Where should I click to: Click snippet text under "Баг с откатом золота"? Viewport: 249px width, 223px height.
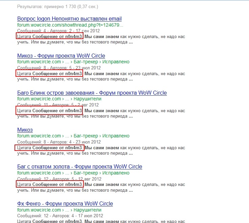tap(101, 187)
